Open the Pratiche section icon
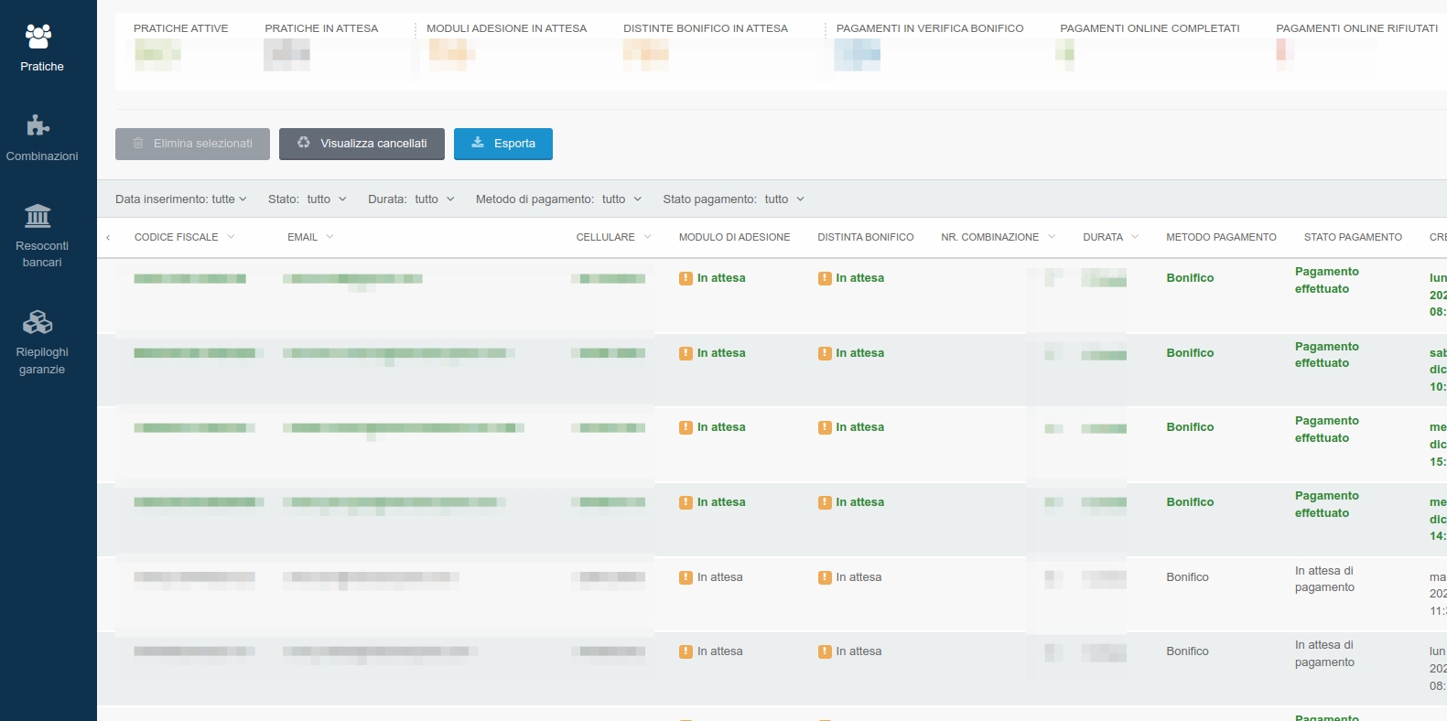The width and height of the screenshot is (1447, 721). (x=38, y=37)
